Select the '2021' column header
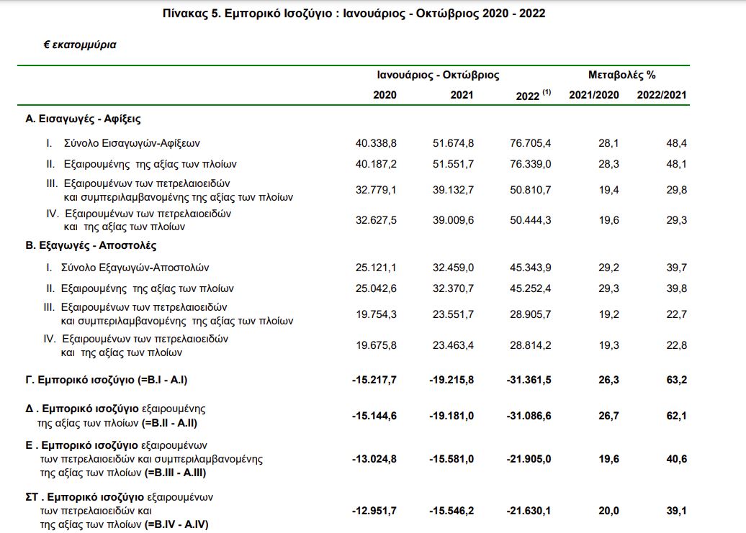Viewport: 746px width, 533px height. [x=462, y=95]
